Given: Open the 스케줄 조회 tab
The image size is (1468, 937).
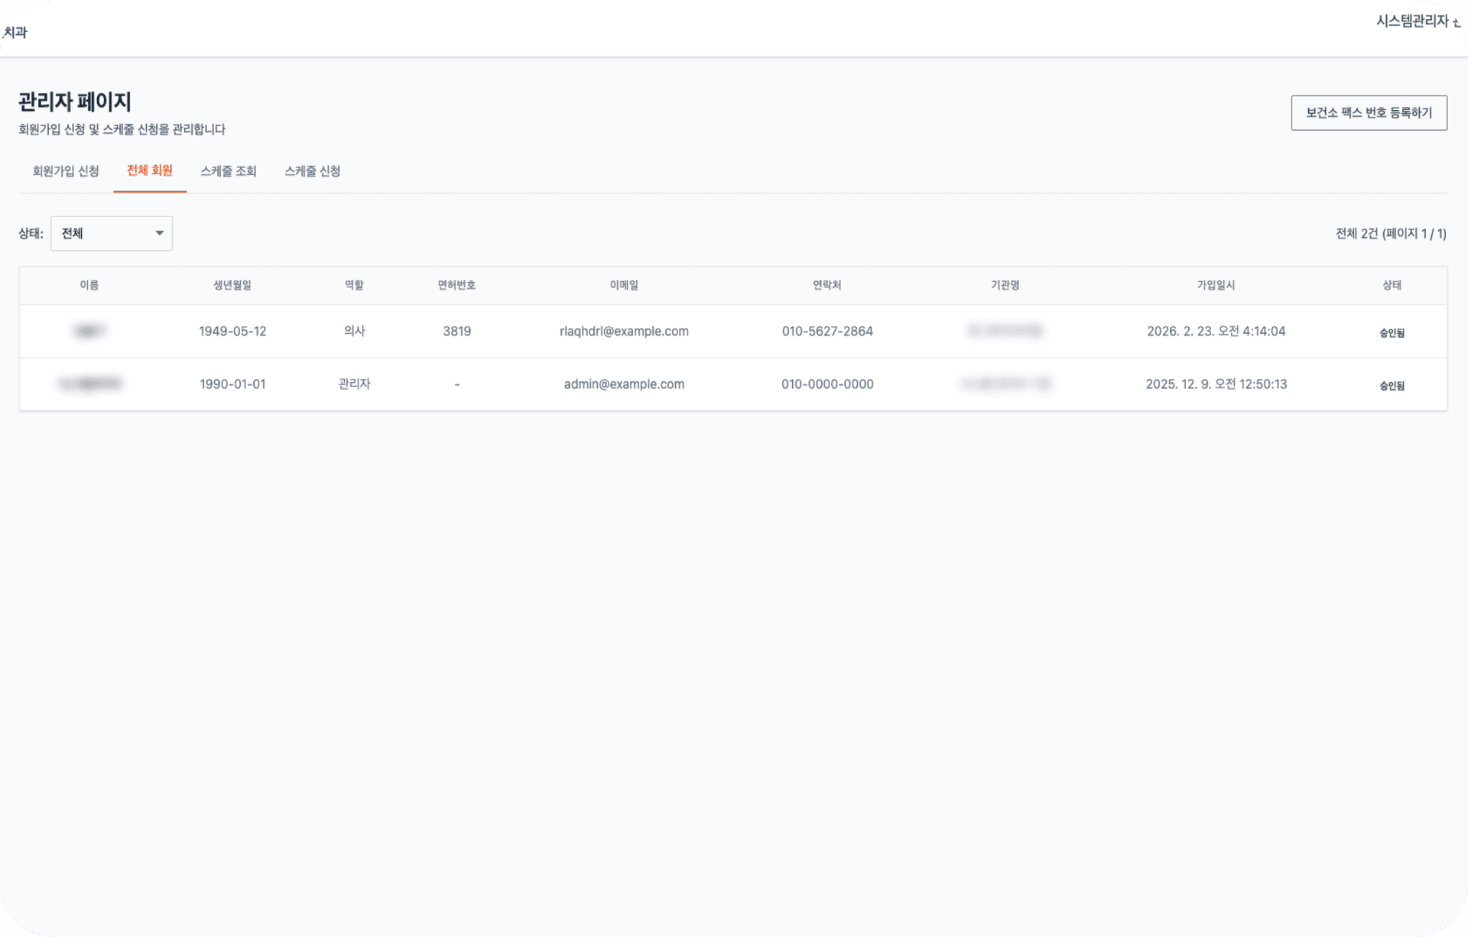Looking at the screenshot, I should pos(229,171).
